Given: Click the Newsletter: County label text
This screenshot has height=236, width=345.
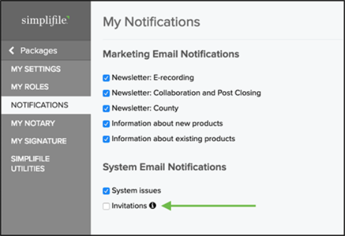Looking at the screenshot, I should tap(145, 108).
